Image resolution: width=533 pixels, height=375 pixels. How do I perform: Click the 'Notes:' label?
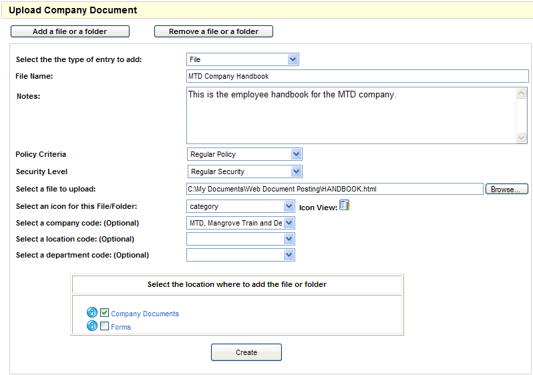[x=28, y=96]
